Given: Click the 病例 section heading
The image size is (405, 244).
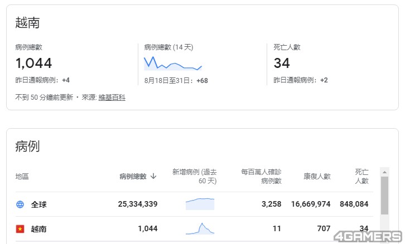Looking at the screenshot, I should 27,147.
